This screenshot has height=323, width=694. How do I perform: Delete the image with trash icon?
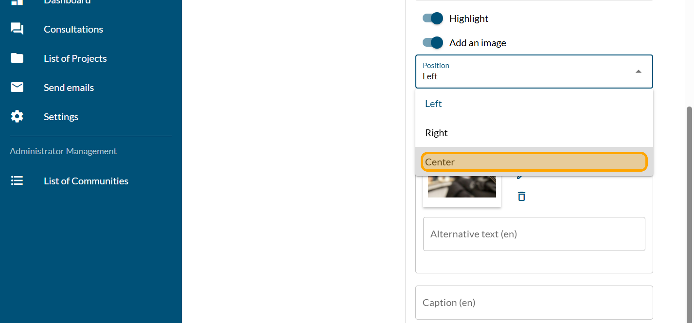[x=521, y=197]
